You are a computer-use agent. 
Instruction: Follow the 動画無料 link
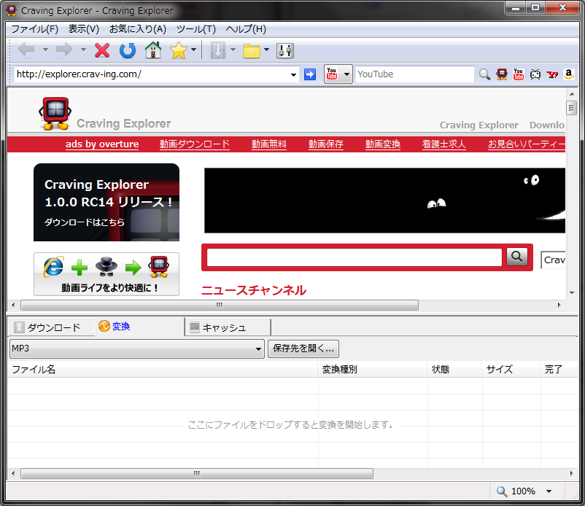[269, 144]
